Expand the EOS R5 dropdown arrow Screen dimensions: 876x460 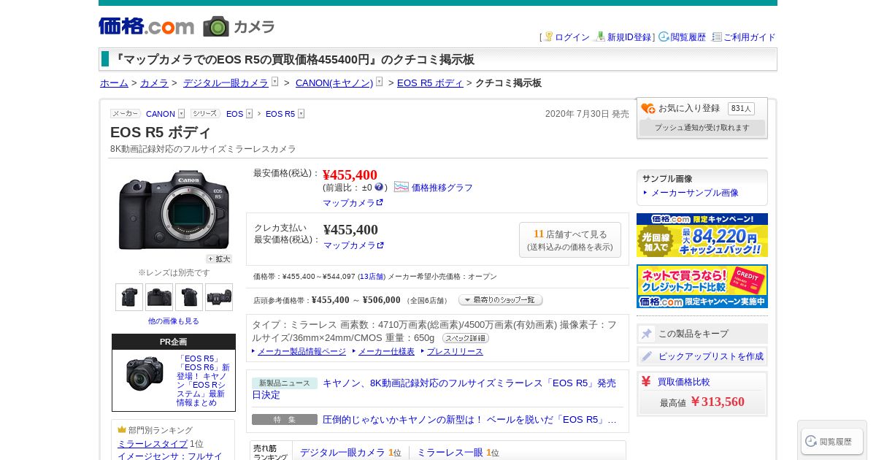point(301,114)
